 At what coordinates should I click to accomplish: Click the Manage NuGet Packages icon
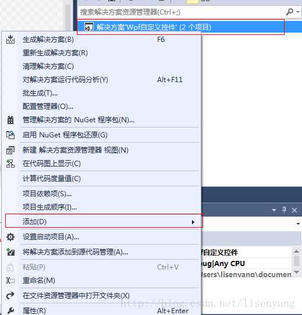(x=10, y=120)
